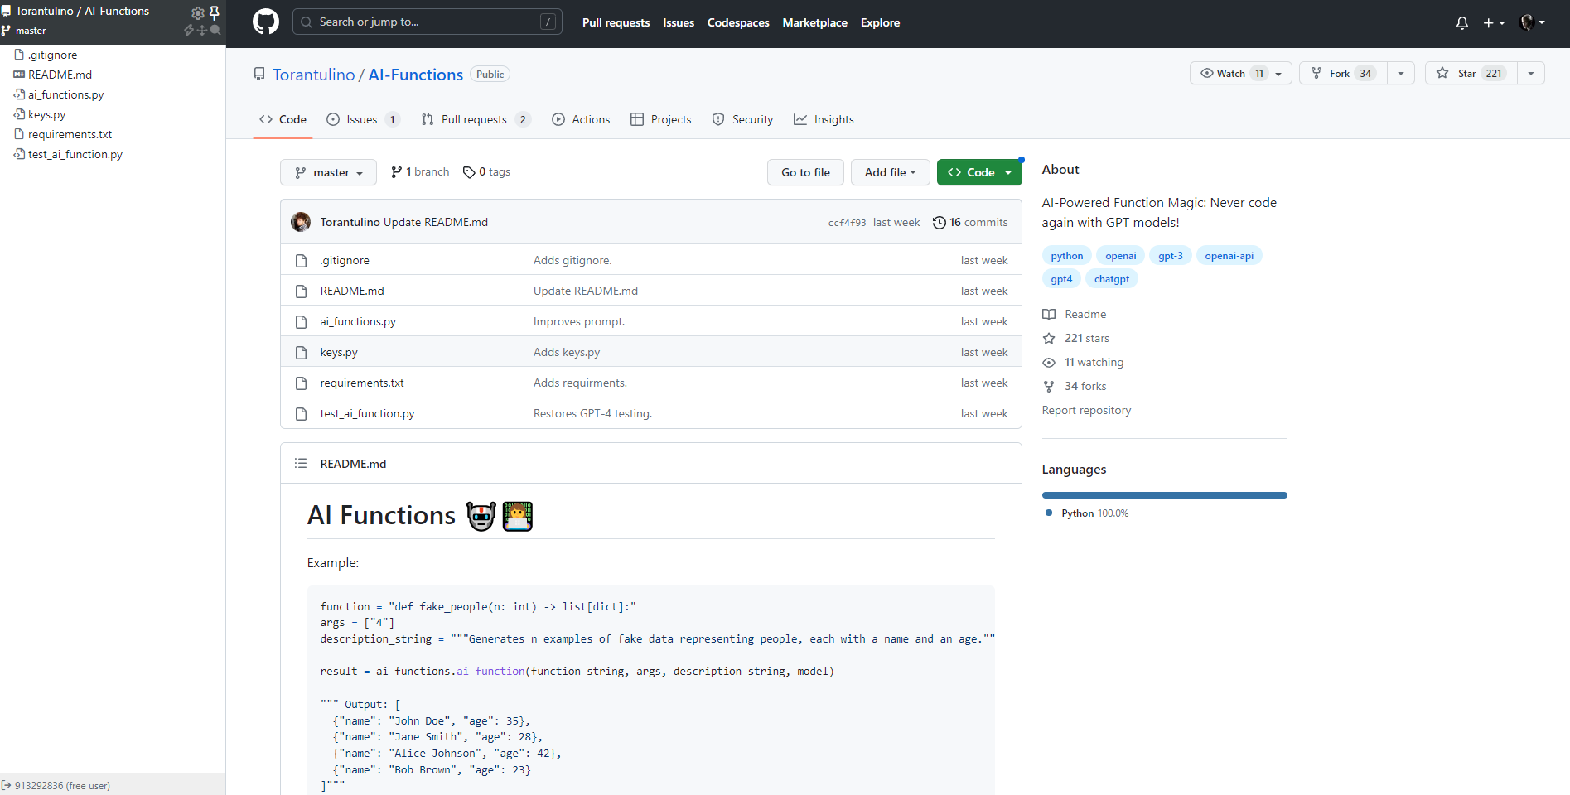View the 0 tags link
This screenshot has height=795, width=1570.
coord(486,172)
